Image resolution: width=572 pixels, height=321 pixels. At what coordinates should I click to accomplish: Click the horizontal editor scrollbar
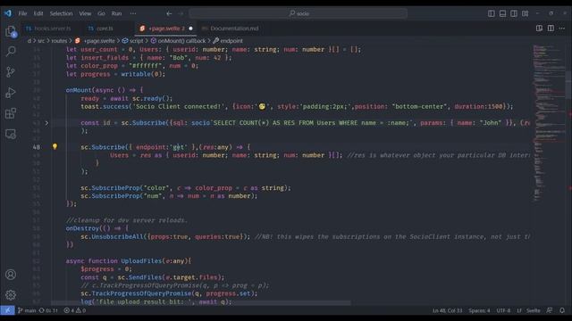(x=200, y=303)
